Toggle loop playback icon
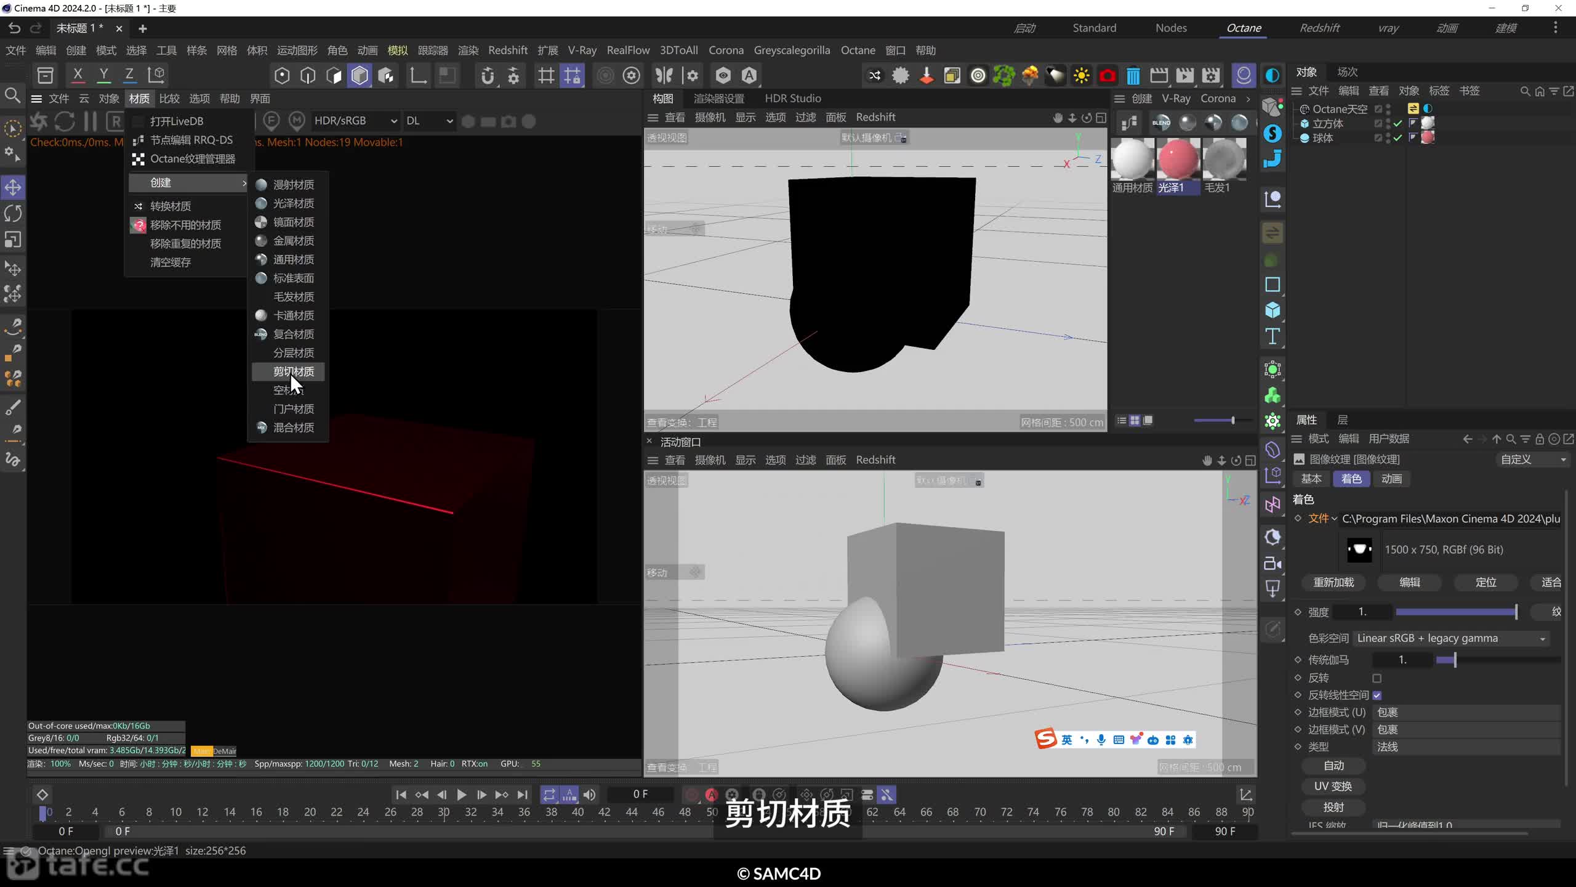 point(549,795)
